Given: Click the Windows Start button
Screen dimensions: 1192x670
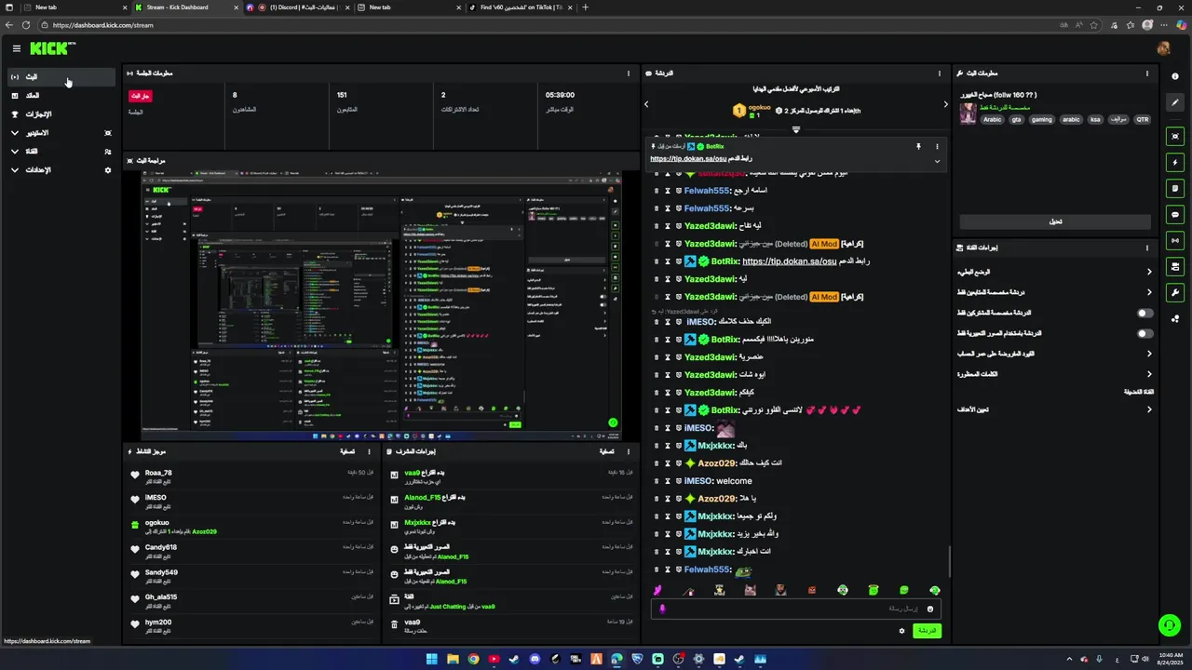Looking at the screenshot, I should [431, 659].
